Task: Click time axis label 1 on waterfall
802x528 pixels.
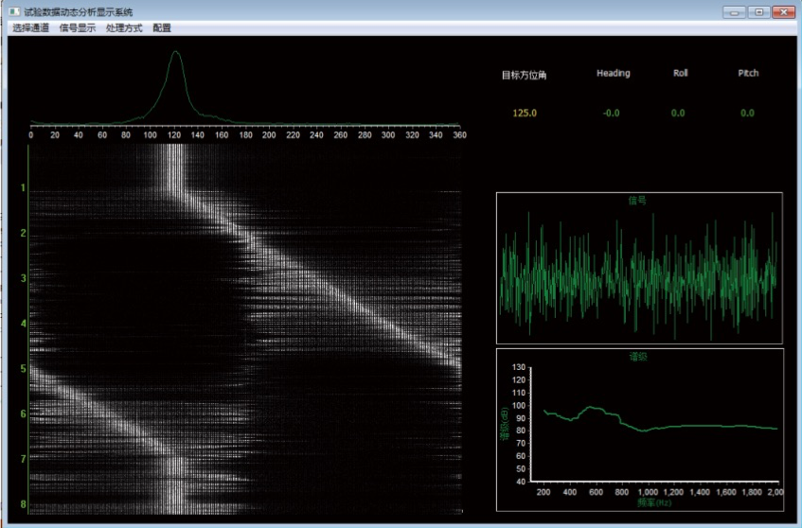Action: pos(23,188)
